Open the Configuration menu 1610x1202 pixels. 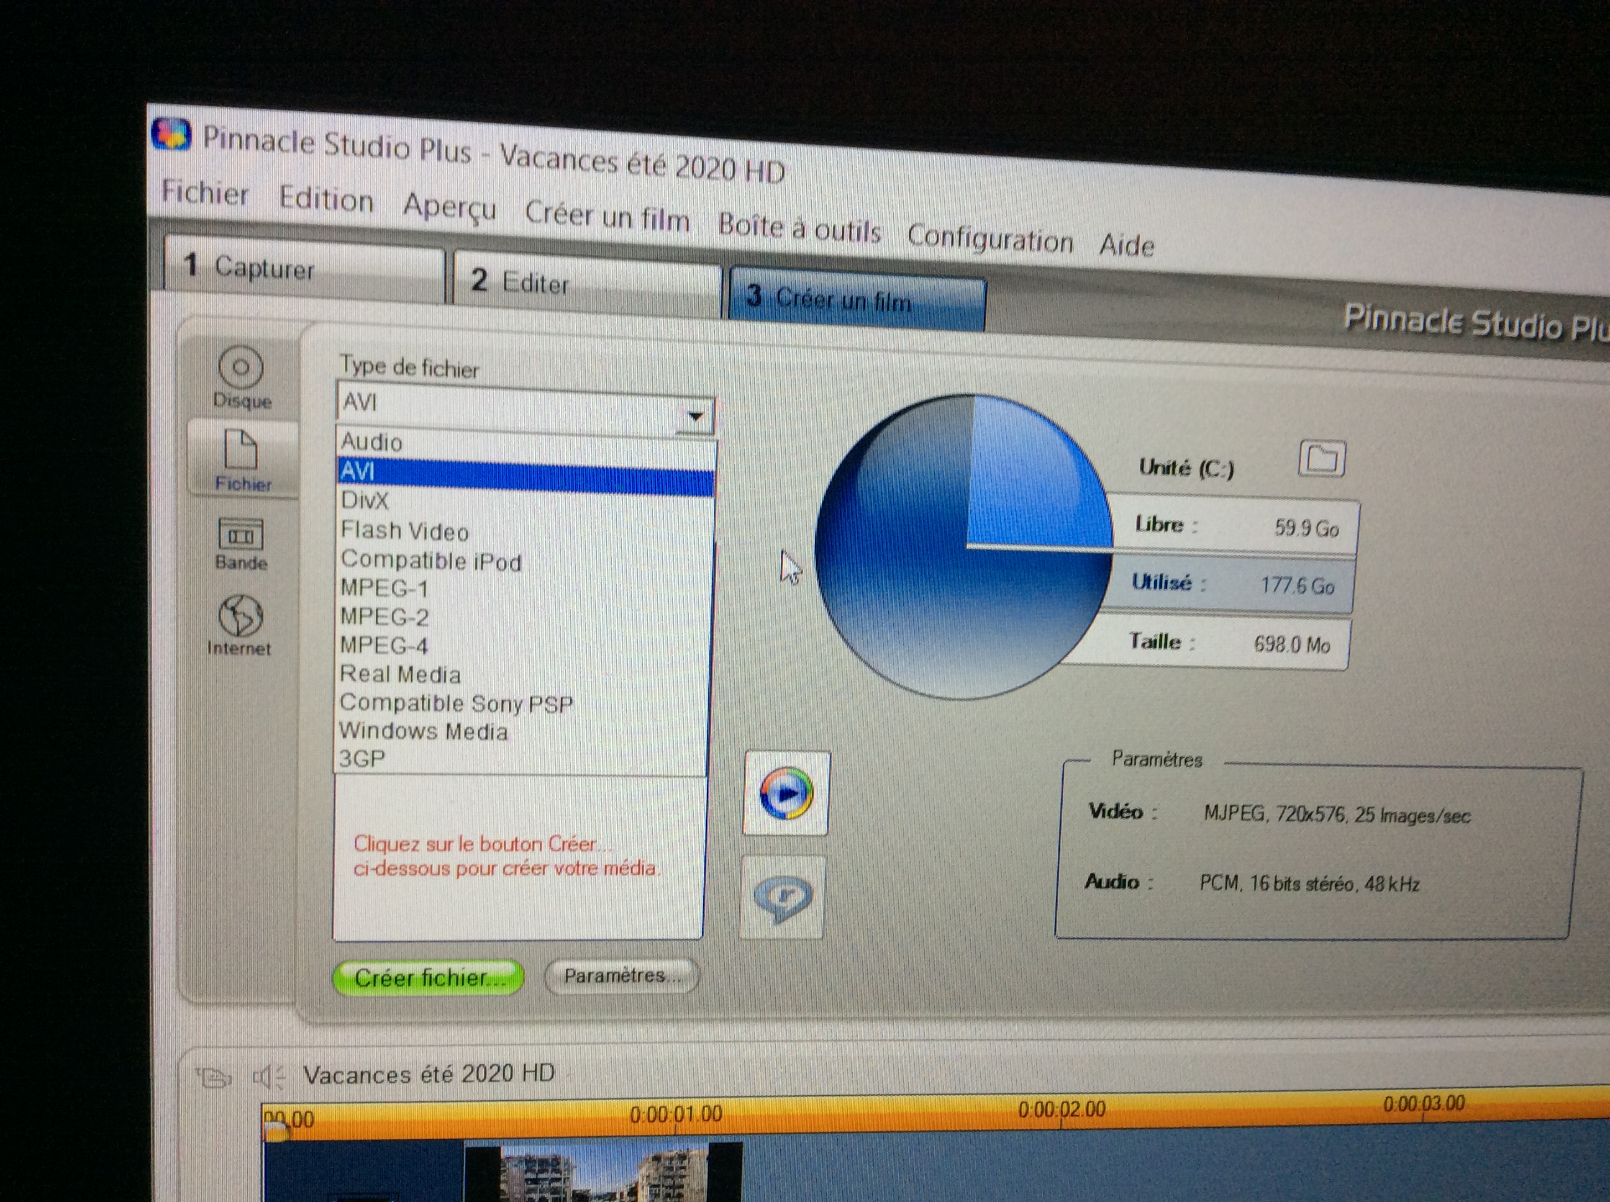click(990, 238)
